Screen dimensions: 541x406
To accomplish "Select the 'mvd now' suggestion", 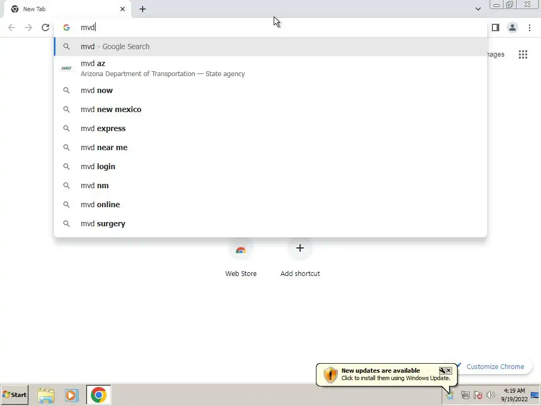I will click(x=270, y=90).
